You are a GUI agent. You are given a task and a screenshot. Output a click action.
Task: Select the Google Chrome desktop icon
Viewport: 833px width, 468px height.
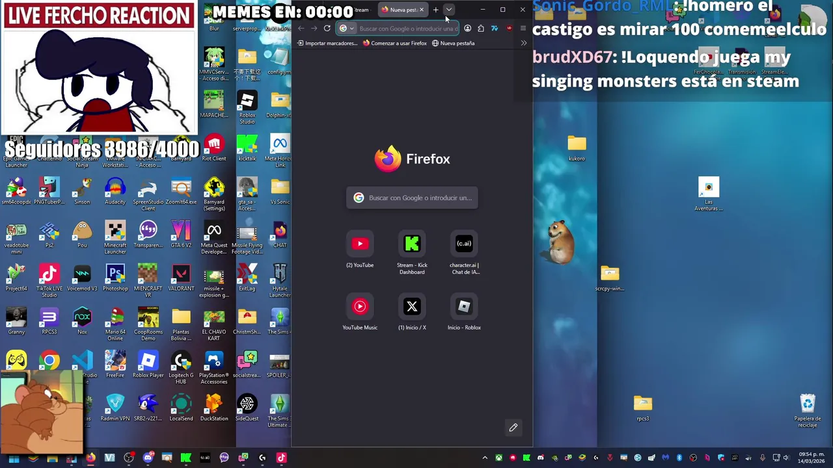(x=49, y=361)
